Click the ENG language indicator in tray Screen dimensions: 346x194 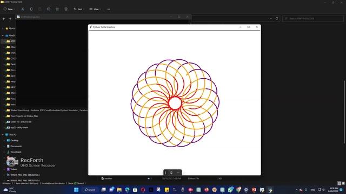(x=312, y=190)
